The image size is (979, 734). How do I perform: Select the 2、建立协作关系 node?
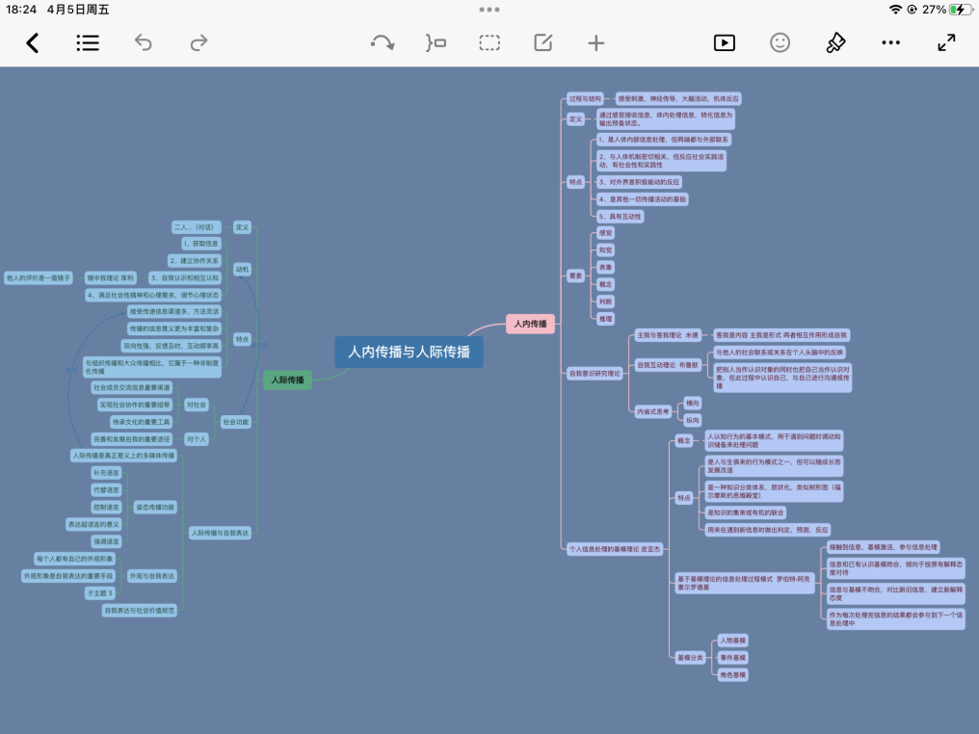[195, 261]
